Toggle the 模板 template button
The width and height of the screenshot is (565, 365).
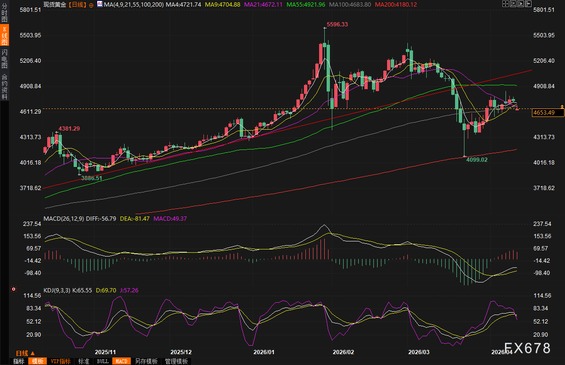37,361
